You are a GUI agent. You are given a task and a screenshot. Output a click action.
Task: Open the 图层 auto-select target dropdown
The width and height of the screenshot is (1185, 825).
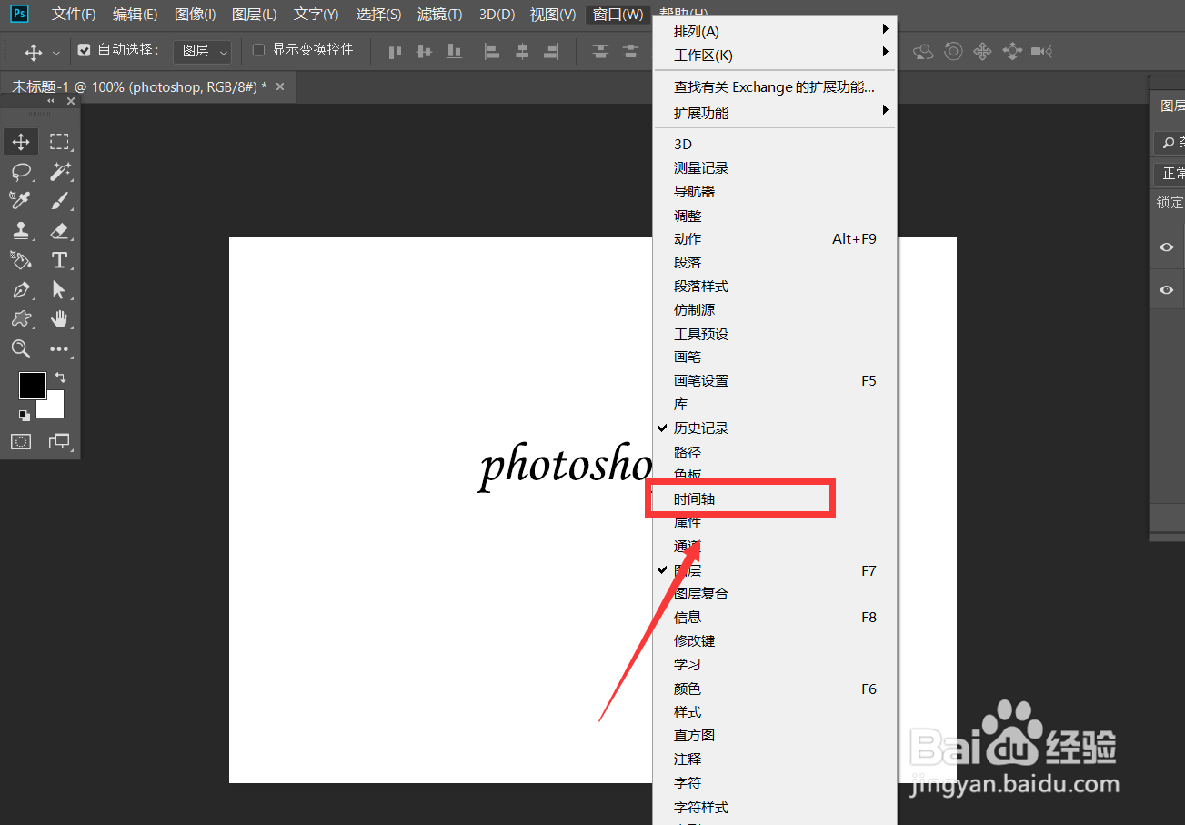click(202, 52)
